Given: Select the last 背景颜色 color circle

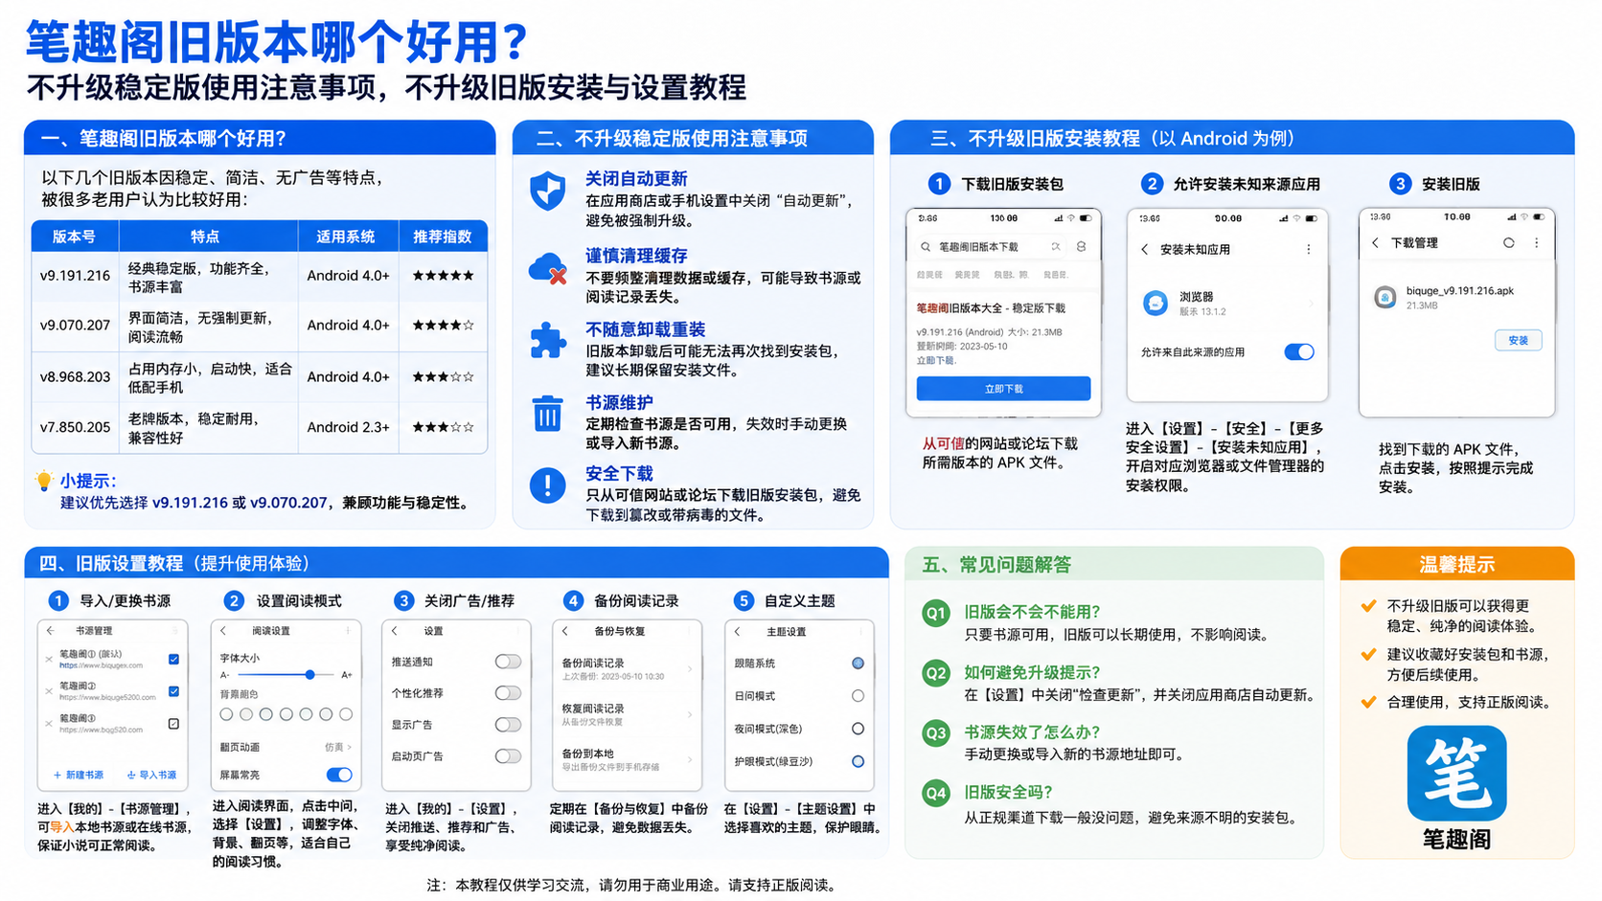Looking at the screenshot, I should tap(346, 714).
